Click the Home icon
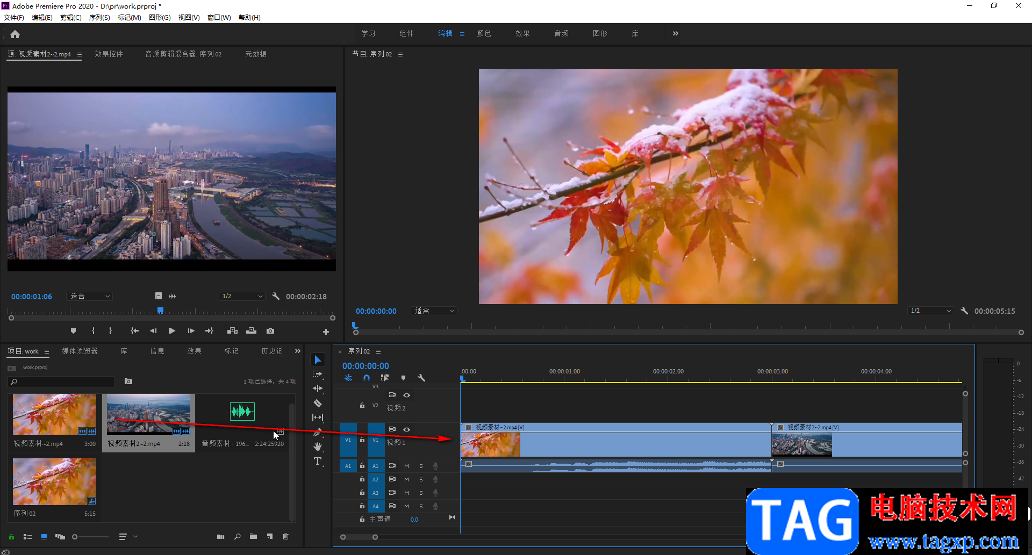 point(15,34)
